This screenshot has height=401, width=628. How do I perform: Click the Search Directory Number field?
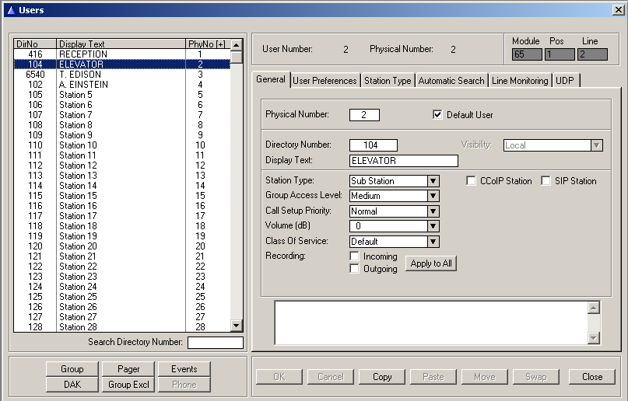coord(216,343)
